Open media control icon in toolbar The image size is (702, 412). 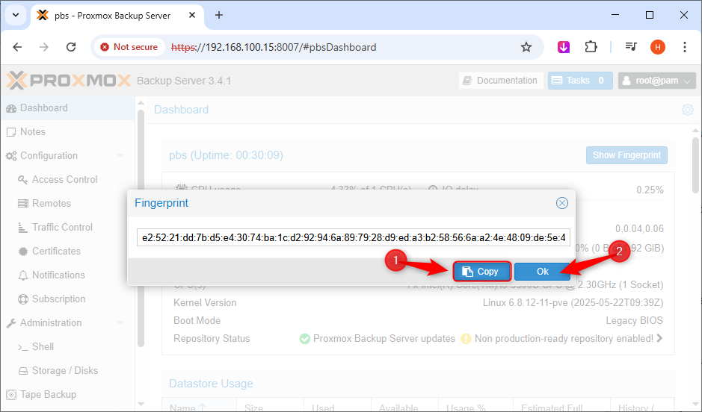coord(631,47)
